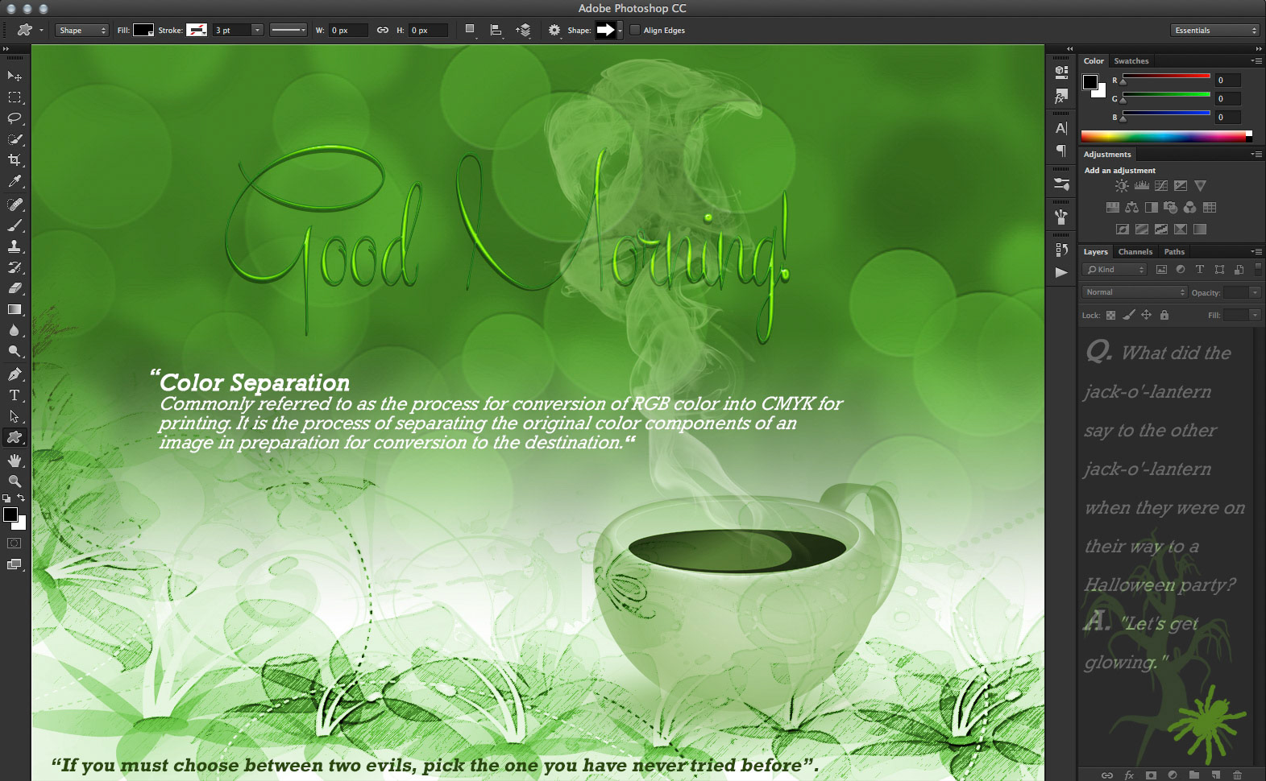The height and width of the screenshot is (781, 1266).
Task: Click the shape Height input field
Action: [x=428, y=30]
